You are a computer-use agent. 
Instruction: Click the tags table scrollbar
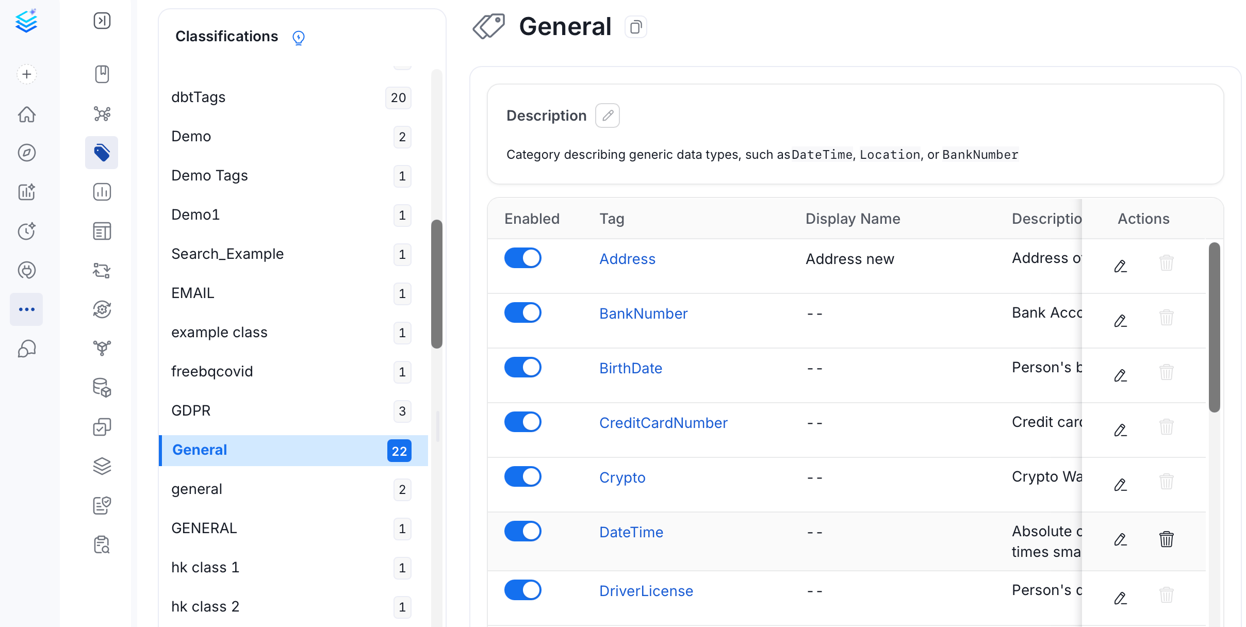click(x=1215, y=327)
